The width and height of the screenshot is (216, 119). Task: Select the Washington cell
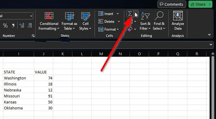[x=19, y=78]
